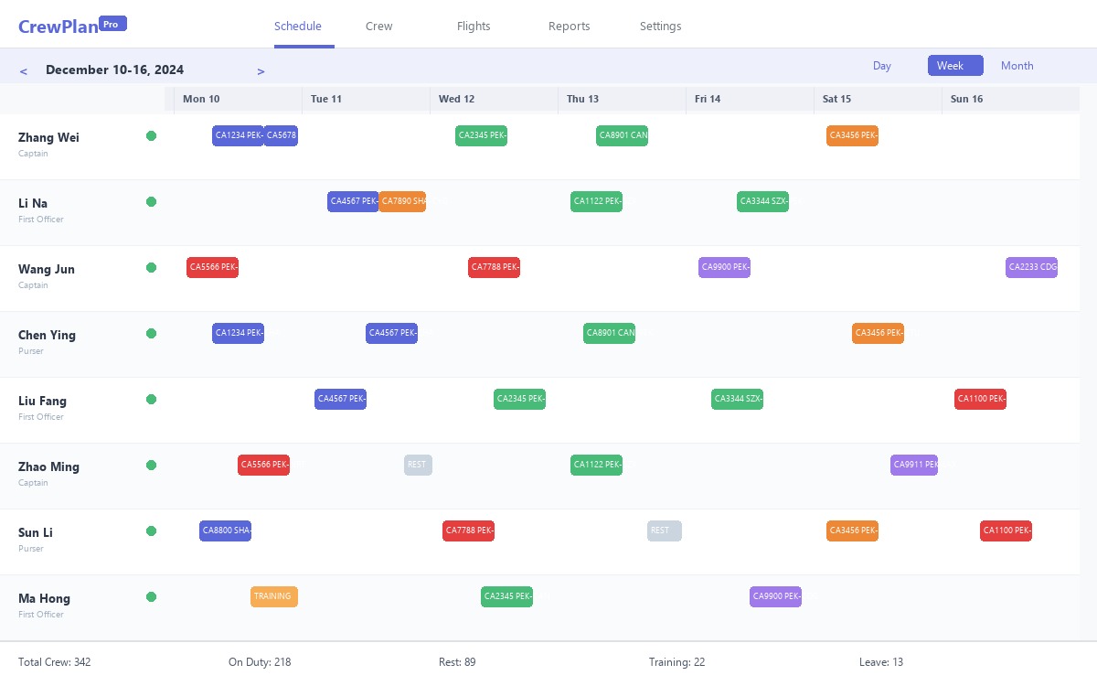
Task: Click Zhao Ming's green status dot
Action: (x=152, y=465)
